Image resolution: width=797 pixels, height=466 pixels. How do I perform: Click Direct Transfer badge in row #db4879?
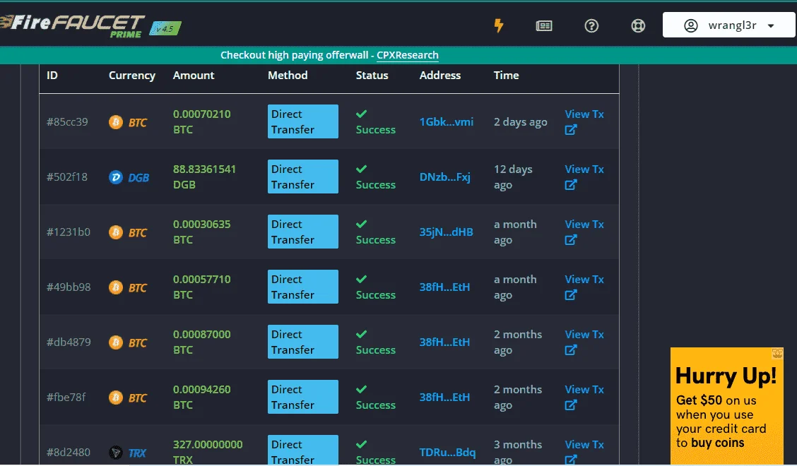coord(303,342)
